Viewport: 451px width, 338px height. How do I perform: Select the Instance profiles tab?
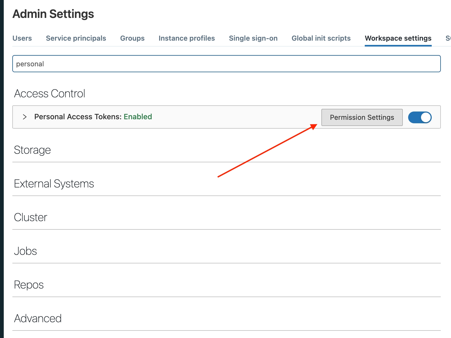click(x=187, y=38)
